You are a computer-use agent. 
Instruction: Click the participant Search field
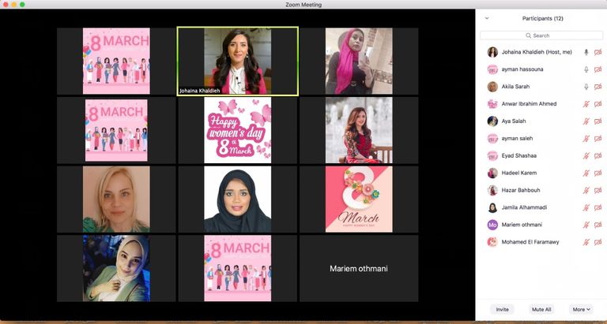click(541, 35)
